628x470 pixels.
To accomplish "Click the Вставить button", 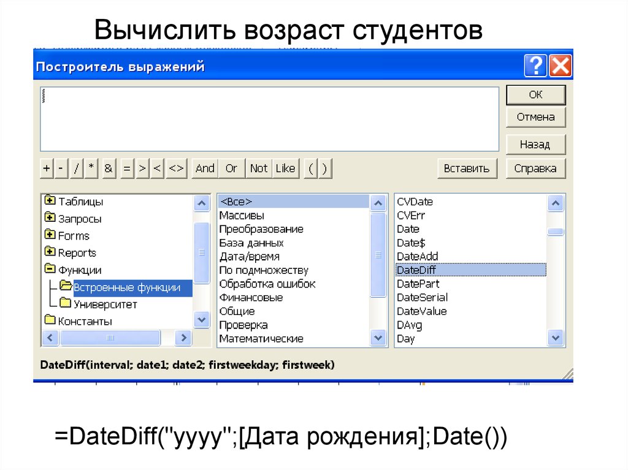I will (466, 169).
